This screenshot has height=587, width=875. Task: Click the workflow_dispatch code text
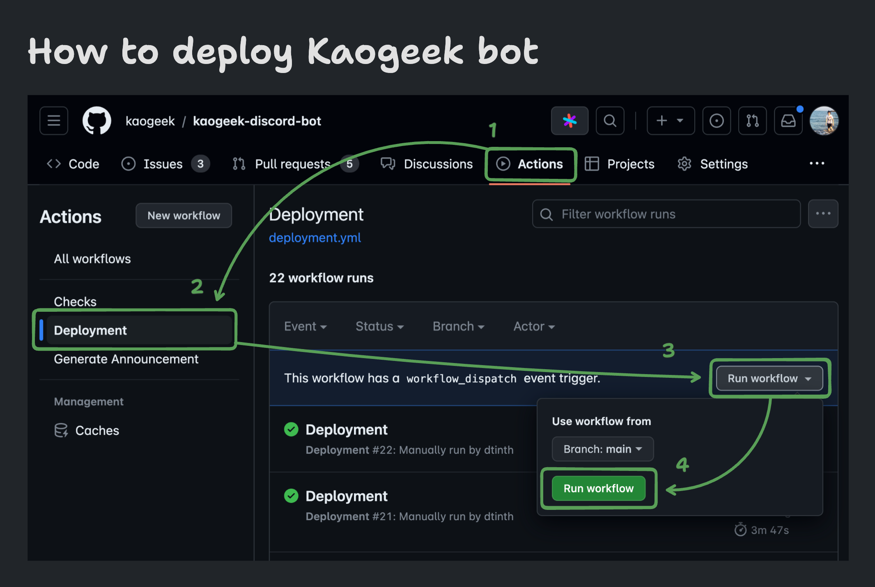(461, 378)
